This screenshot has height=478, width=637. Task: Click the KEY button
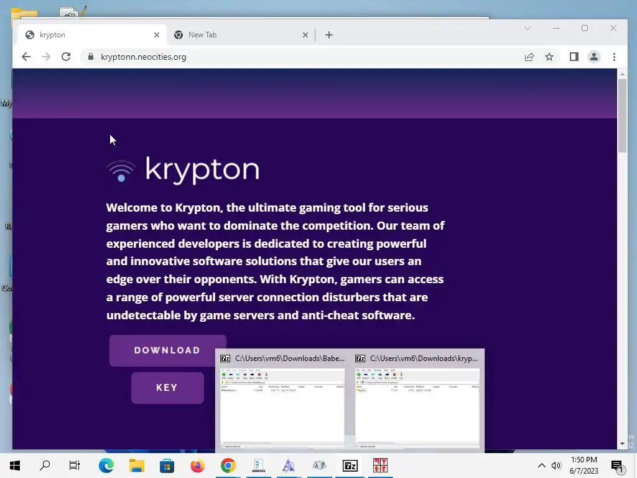point(167,388)
